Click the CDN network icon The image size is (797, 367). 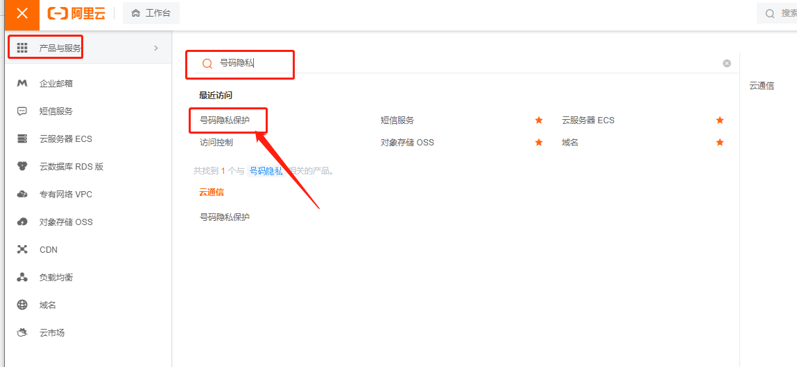(22, 250)
